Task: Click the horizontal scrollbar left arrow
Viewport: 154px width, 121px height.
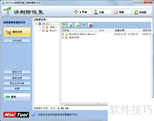Action: coord(63,104)
